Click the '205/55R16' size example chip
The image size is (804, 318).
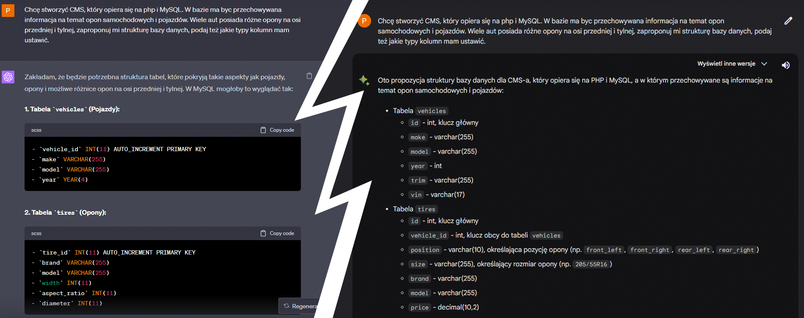(591, 264)
